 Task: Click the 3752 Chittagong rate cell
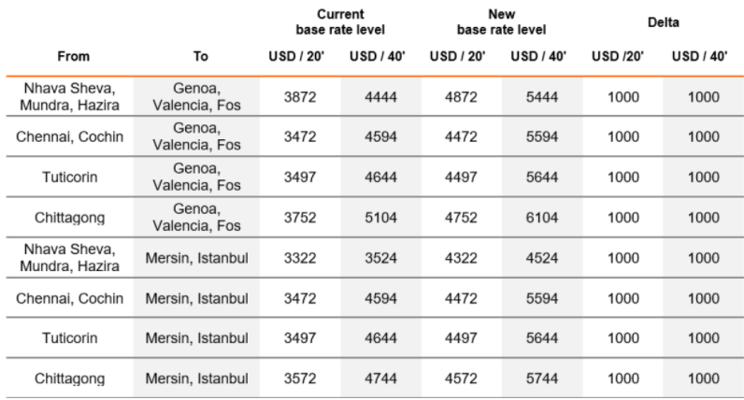coord(299,218)
